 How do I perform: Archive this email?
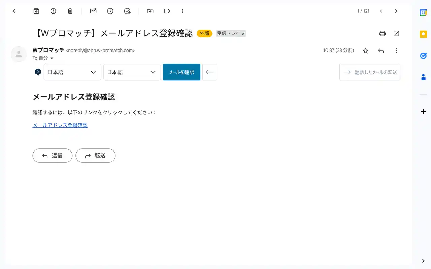(x=36, y=11)
